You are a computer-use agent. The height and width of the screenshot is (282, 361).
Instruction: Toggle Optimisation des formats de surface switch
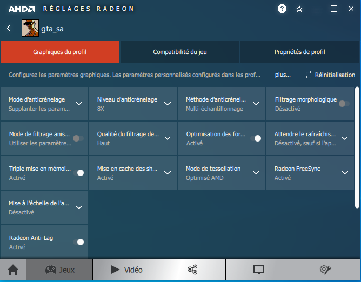[x=256, y=138]
